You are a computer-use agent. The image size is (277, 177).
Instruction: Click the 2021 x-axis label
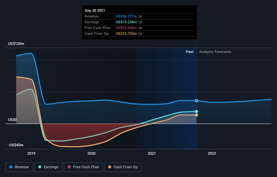[152, 153]
